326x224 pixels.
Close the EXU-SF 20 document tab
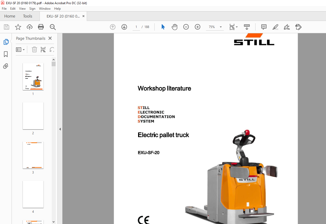pyautogui.click(x=84, y=16)
